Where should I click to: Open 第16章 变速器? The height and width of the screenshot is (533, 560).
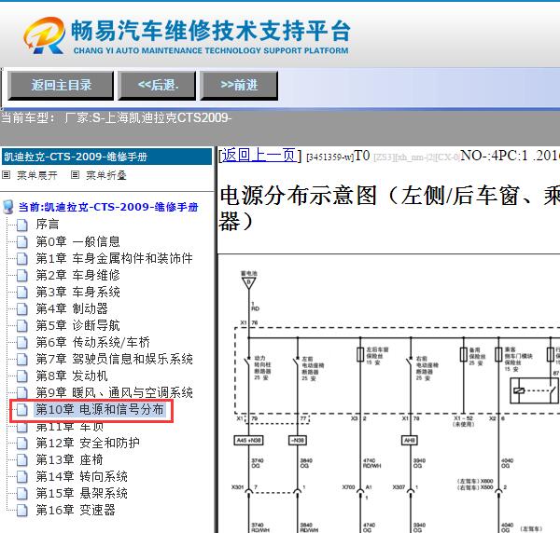(x=76, y=510)
